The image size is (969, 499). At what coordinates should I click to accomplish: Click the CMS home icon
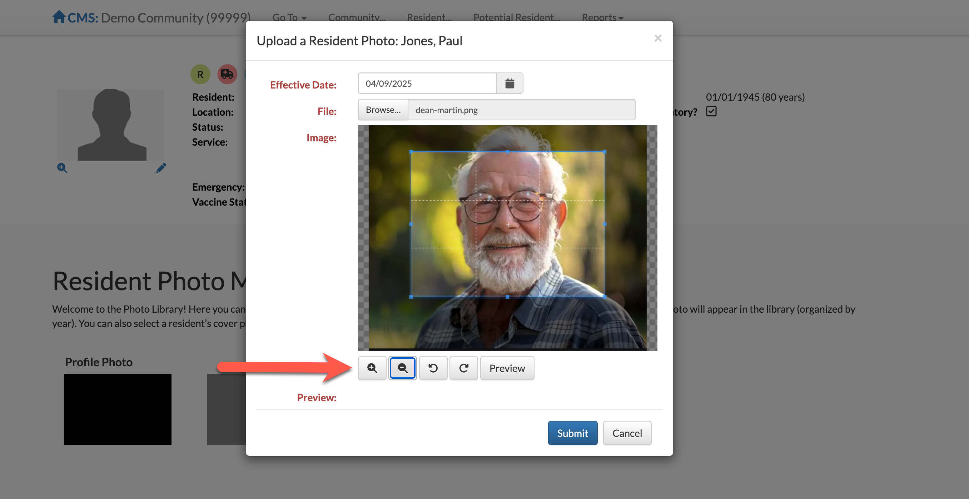point(59,17)
